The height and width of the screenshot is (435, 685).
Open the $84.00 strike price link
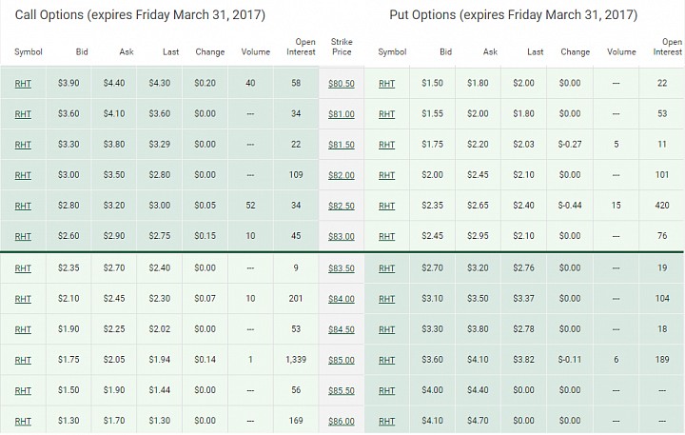(x=342, y=299)
